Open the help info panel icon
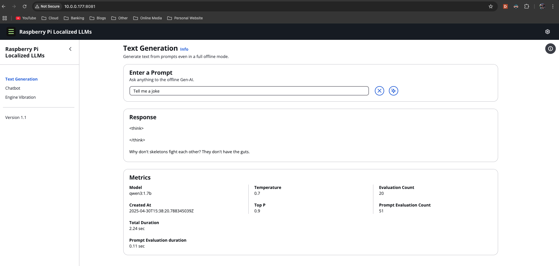Screen dimensions: 559x266 coord(550,49)
